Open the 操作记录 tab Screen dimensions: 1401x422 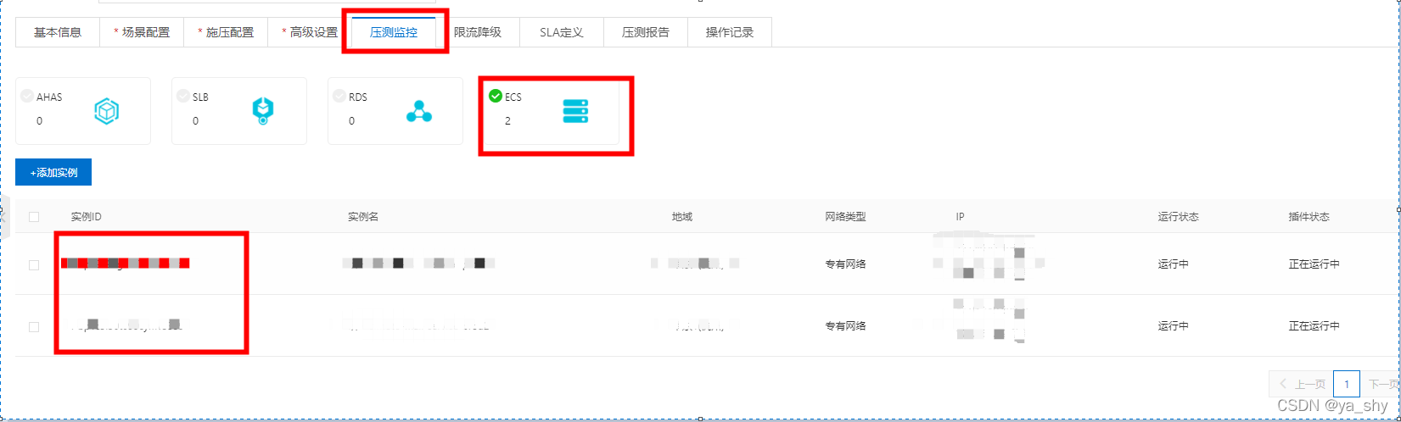730,32
